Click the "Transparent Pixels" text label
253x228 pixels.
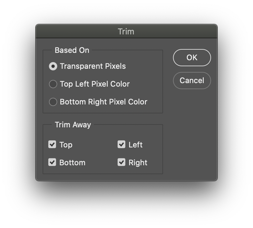(93, 66)
